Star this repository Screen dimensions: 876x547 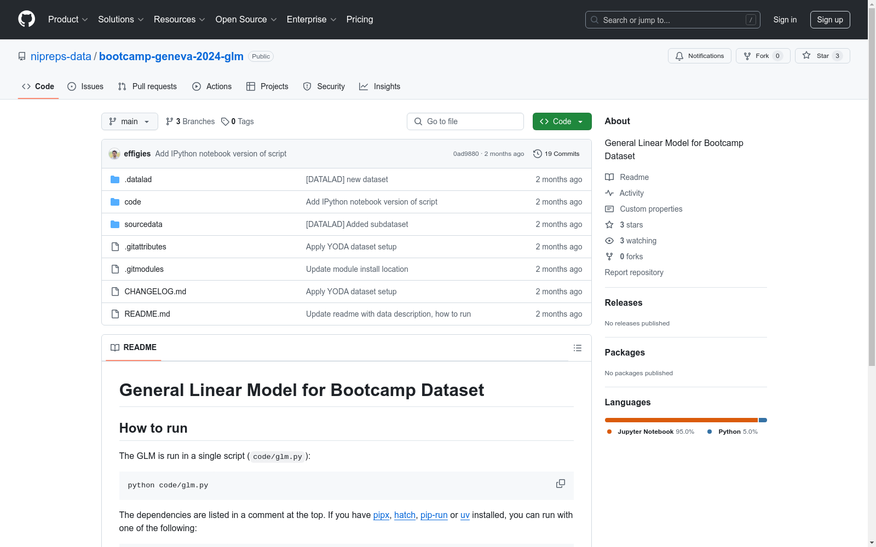tap(822, 56)
